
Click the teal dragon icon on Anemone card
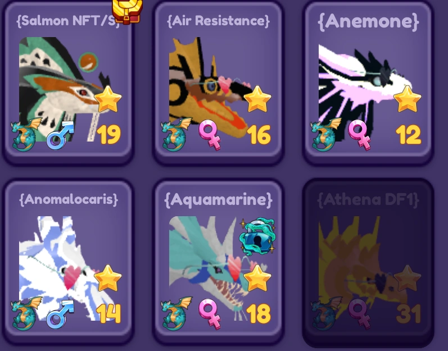coord(325,134)
